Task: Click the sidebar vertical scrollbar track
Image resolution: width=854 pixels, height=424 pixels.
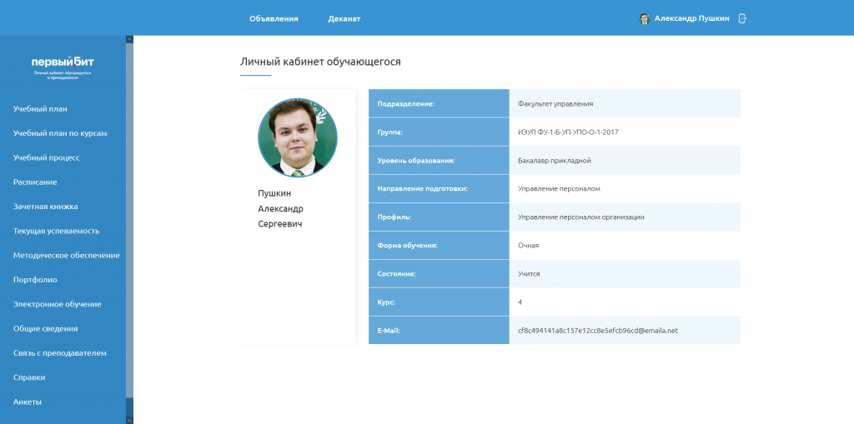Action: (129, 225)
